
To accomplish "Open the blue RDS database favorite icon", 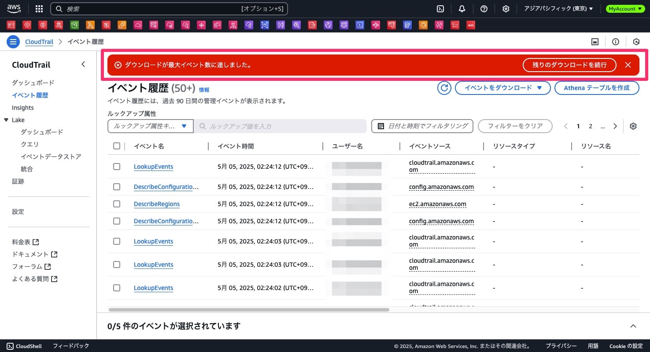I will point(407,25).
